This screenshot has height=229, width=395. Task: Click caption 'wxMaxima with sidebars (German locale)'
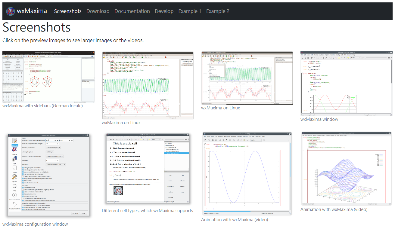[42, 106]
